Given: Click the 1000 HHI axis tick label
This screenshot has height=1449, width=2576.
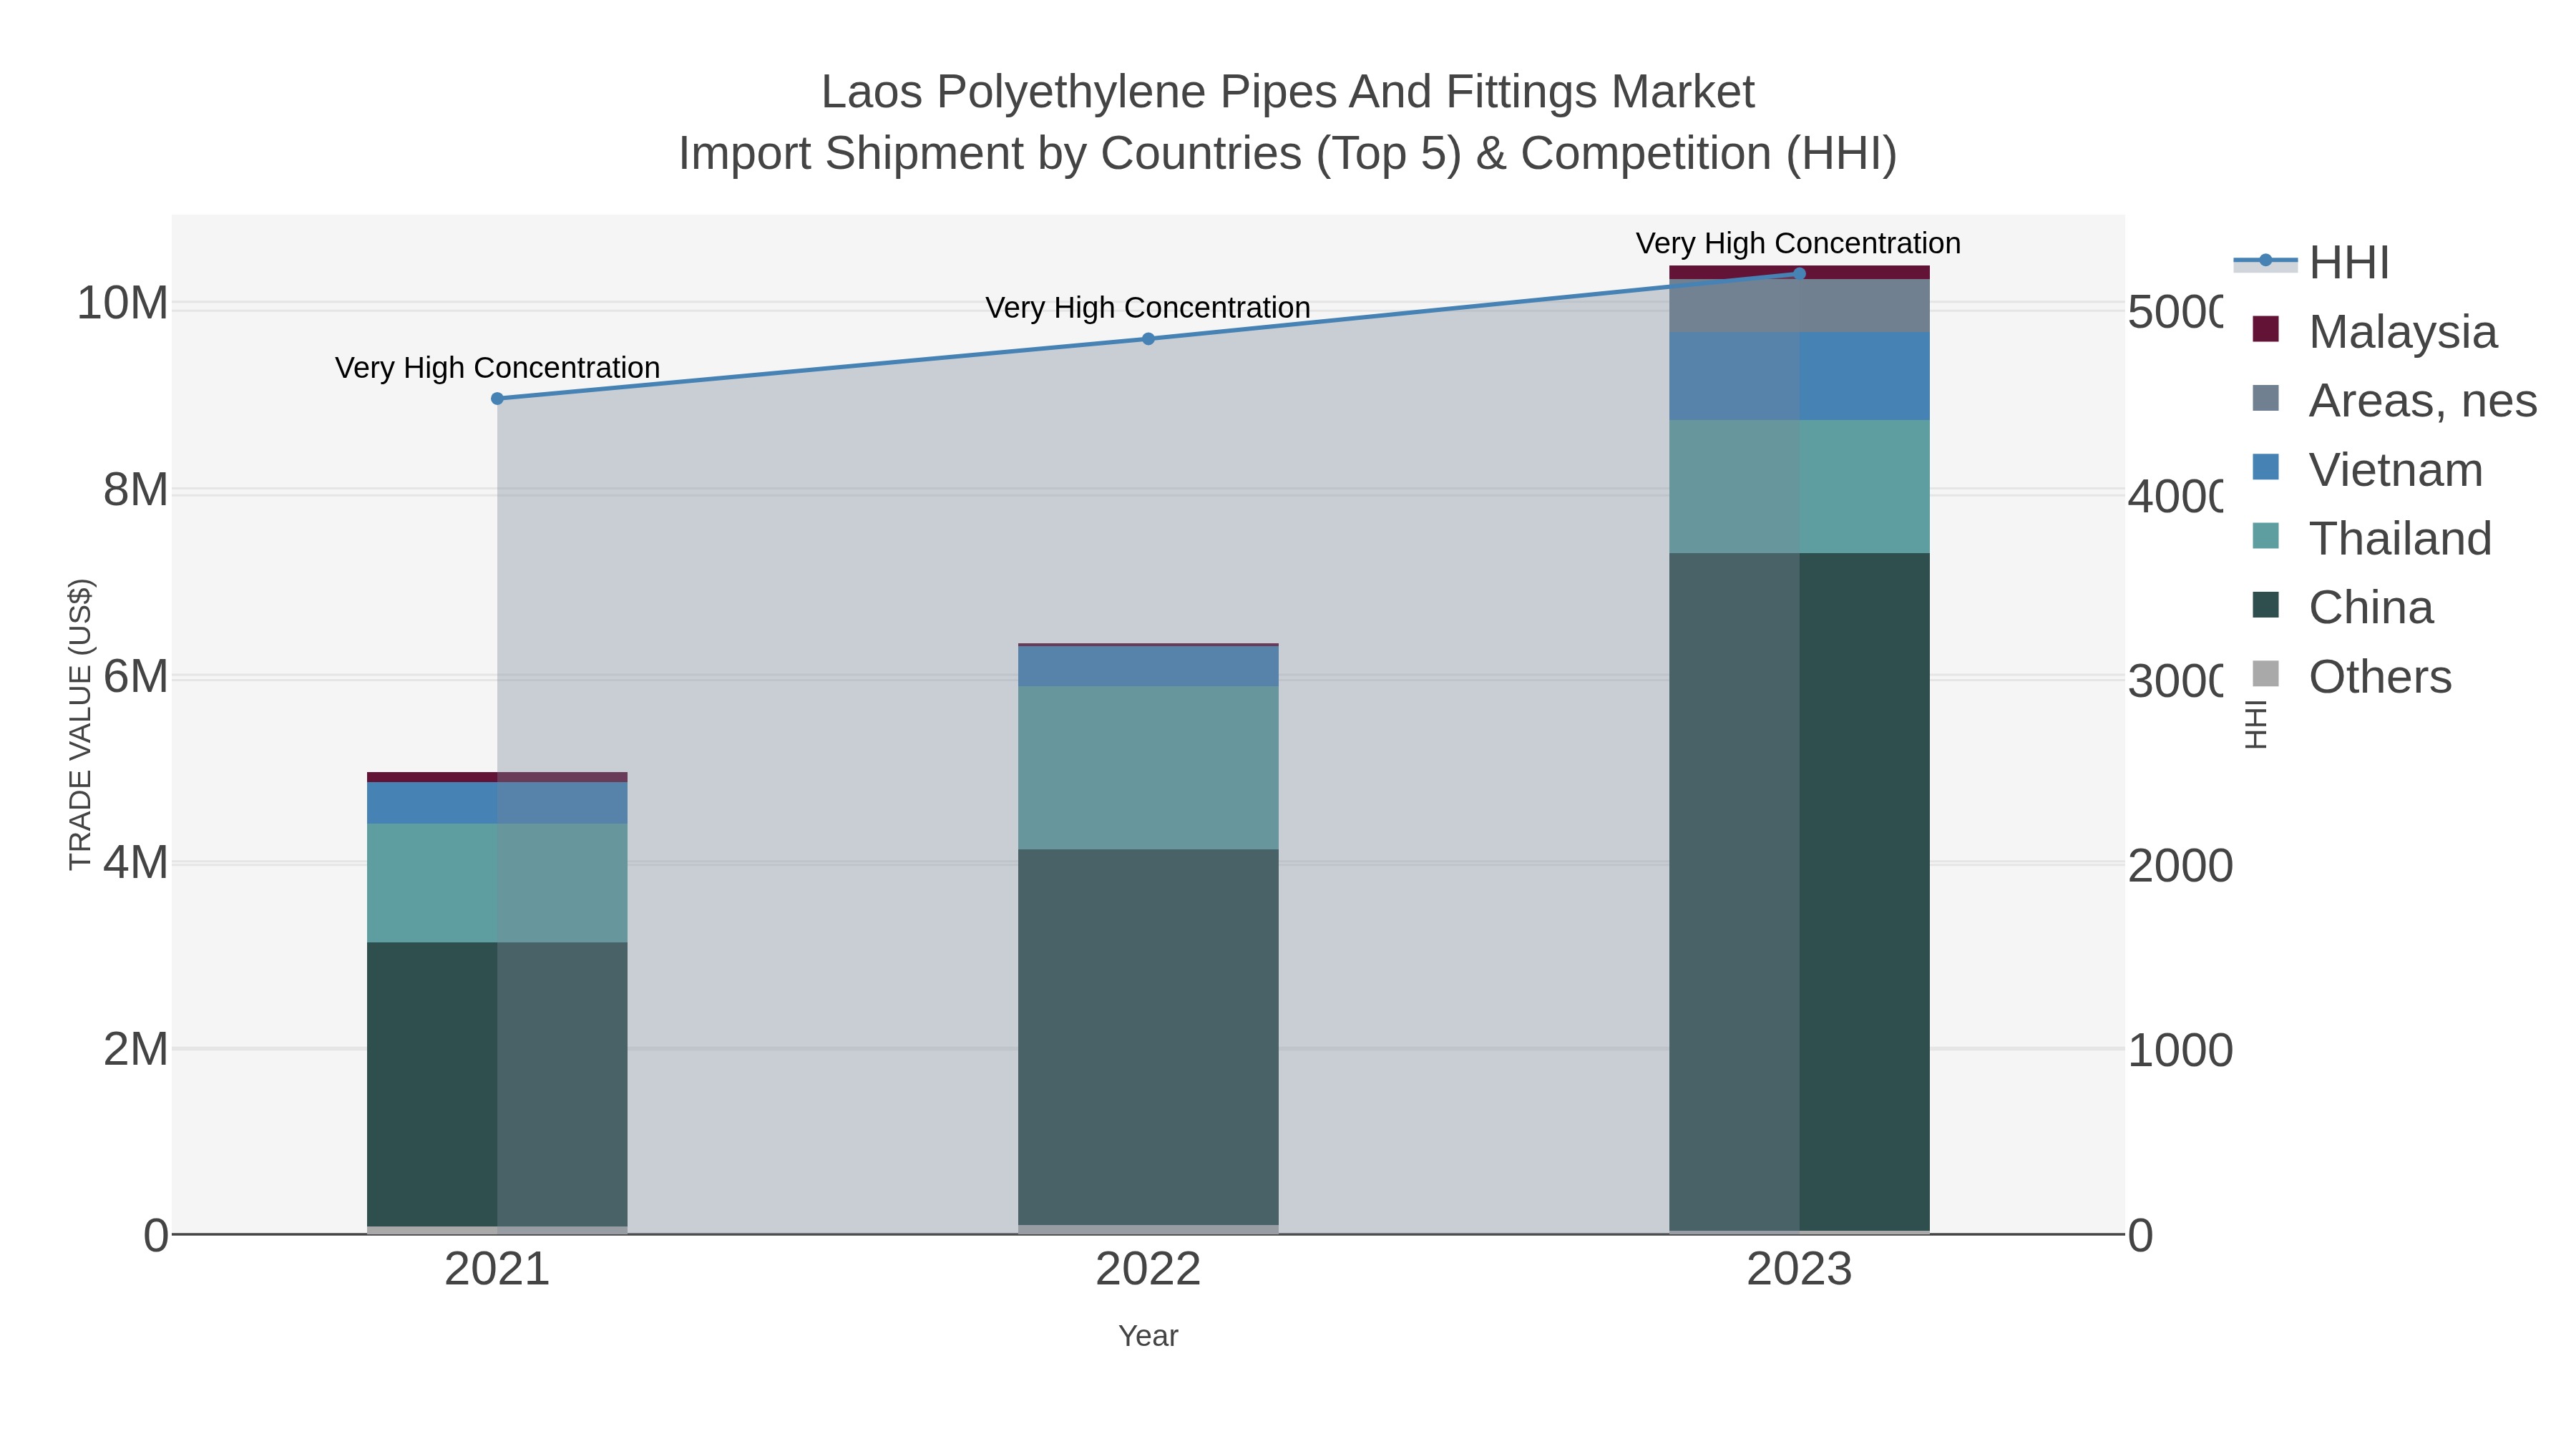Looking at the screenshot, I should point(2180,1051).
